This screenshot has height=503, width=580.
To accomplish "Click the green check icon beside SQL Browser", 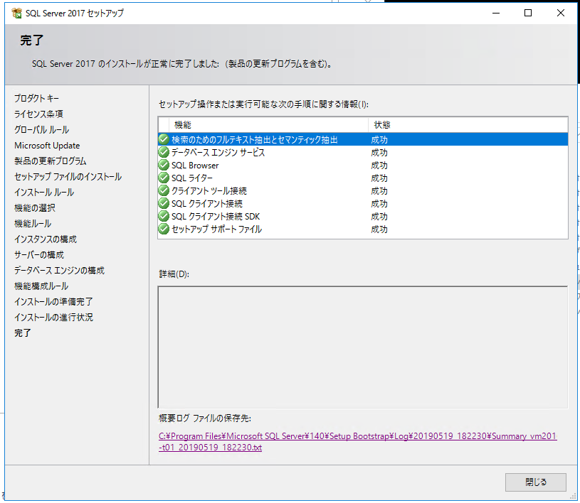I will 164,165.
